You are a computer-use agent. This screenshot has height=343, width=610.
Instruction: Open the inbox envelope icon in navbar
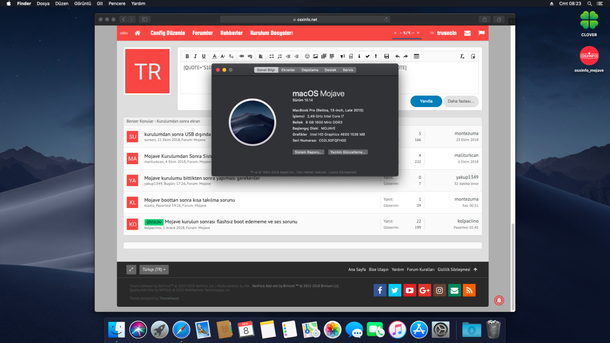coord(467,33)
